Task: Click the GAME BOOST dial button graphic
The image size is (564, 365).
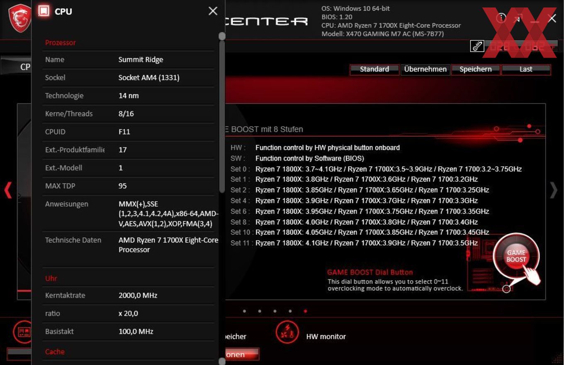Action: [516, 256]
